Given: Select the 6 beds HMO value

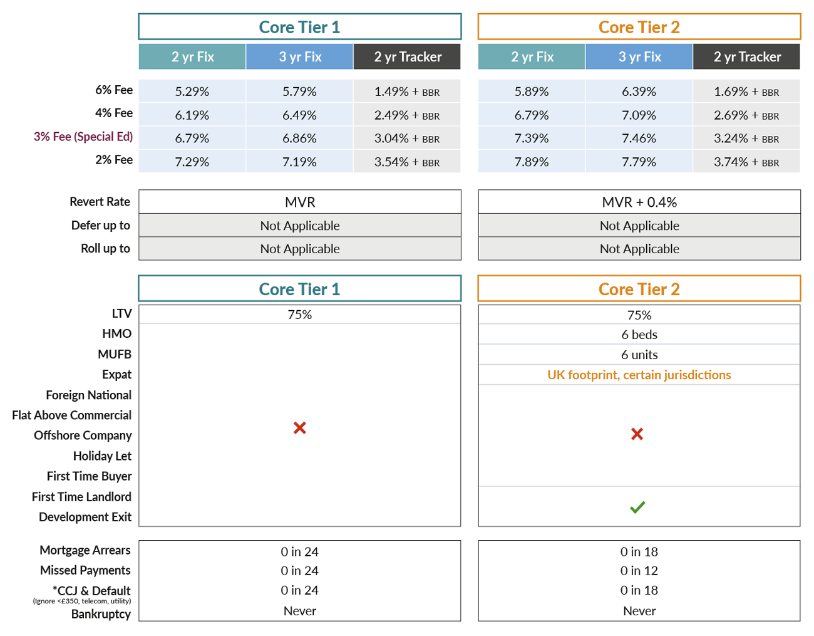Looking at the screenshot, I should [x=639, y=335].
